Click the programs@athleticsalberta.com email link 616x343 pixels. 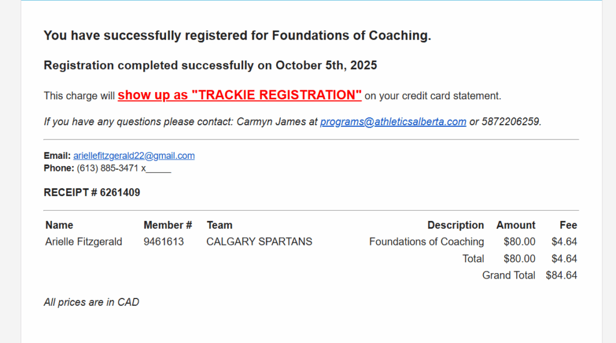click(x=393, y=122)
